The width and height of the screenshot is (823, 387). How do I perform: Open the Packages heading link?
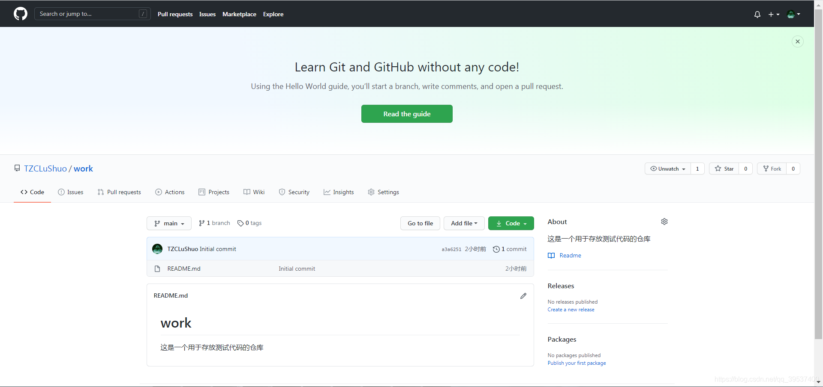(562, 339)
